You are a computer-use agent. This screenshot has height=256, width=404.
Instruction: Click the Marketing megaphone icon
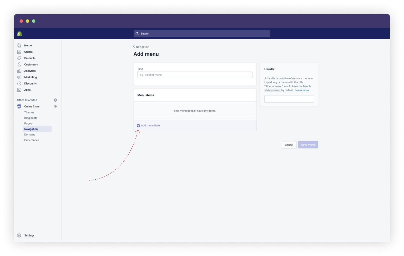[19, 77]
